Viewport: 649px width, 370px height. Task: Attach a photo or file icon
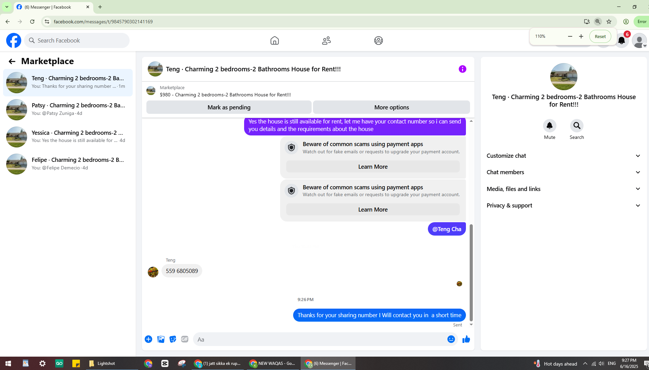point(161,339)
